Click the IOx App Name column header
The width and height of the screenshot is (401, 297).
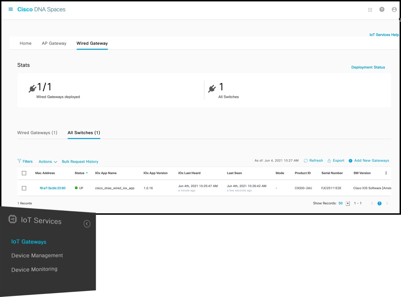coord(106,173)
